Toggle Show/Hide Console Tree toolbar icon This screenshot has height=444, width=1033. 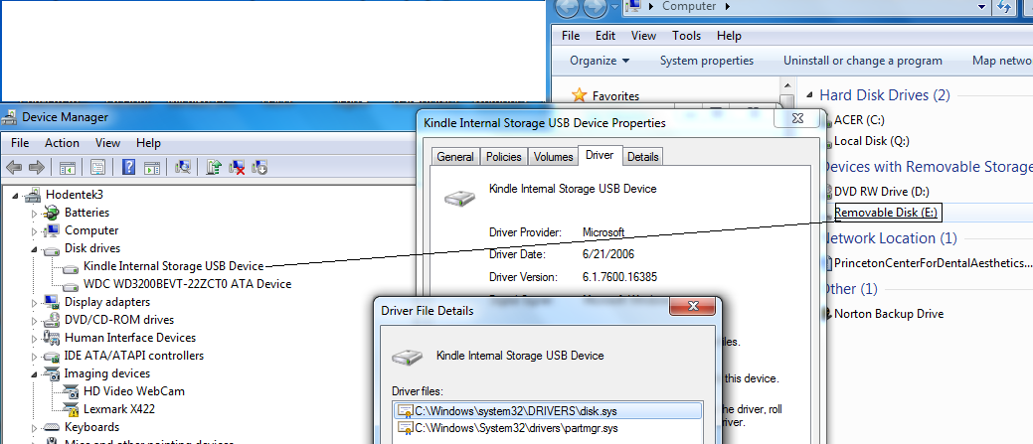67,168
